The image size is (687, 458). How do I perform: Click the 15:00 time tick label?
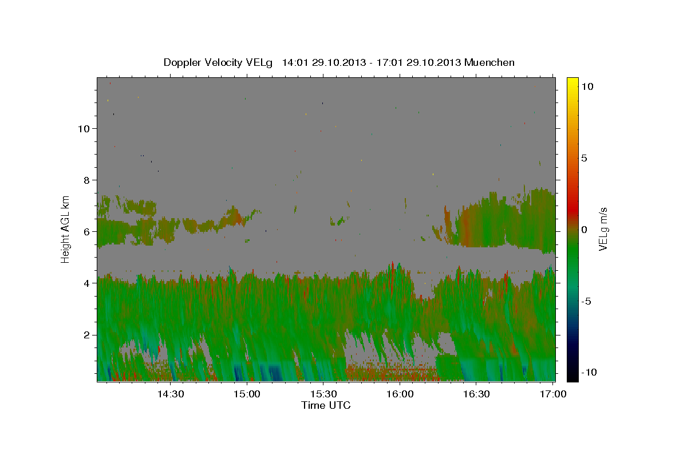pyautogui.click(x=247, y=394)
